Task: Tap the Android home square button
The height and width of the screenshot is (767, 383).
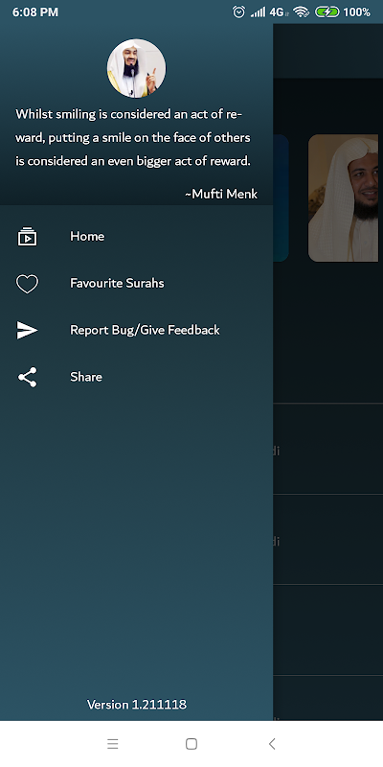Action: coord(191,744)
